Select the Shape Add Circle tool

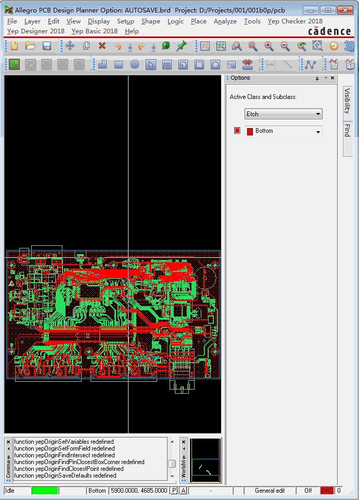(x=135, y=65)
